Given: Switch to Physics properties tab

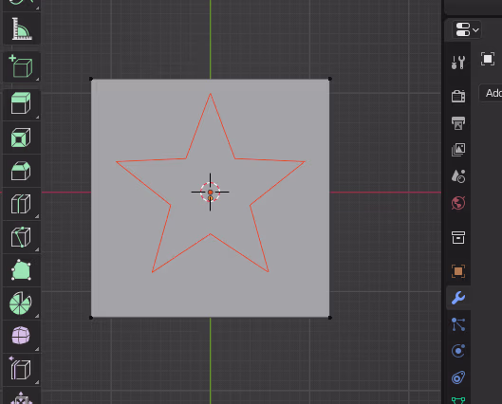Looking at the screenshot, I should tap(458, 351).
